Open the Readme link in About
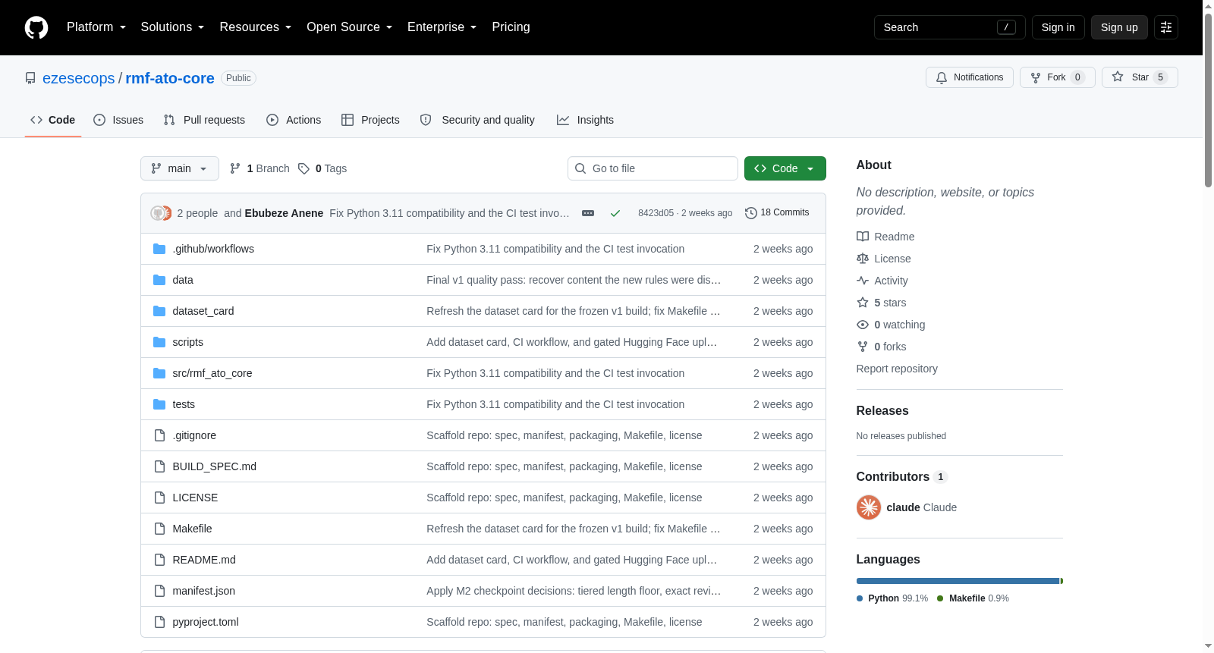This screenshot has height=653, width=1214. tap(885, 237)
